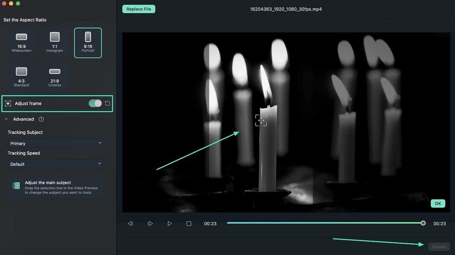Screen dimensions: 455x255
Task: Reset the adjusted frame with the circular arrow icon
Action: point(108,103)
